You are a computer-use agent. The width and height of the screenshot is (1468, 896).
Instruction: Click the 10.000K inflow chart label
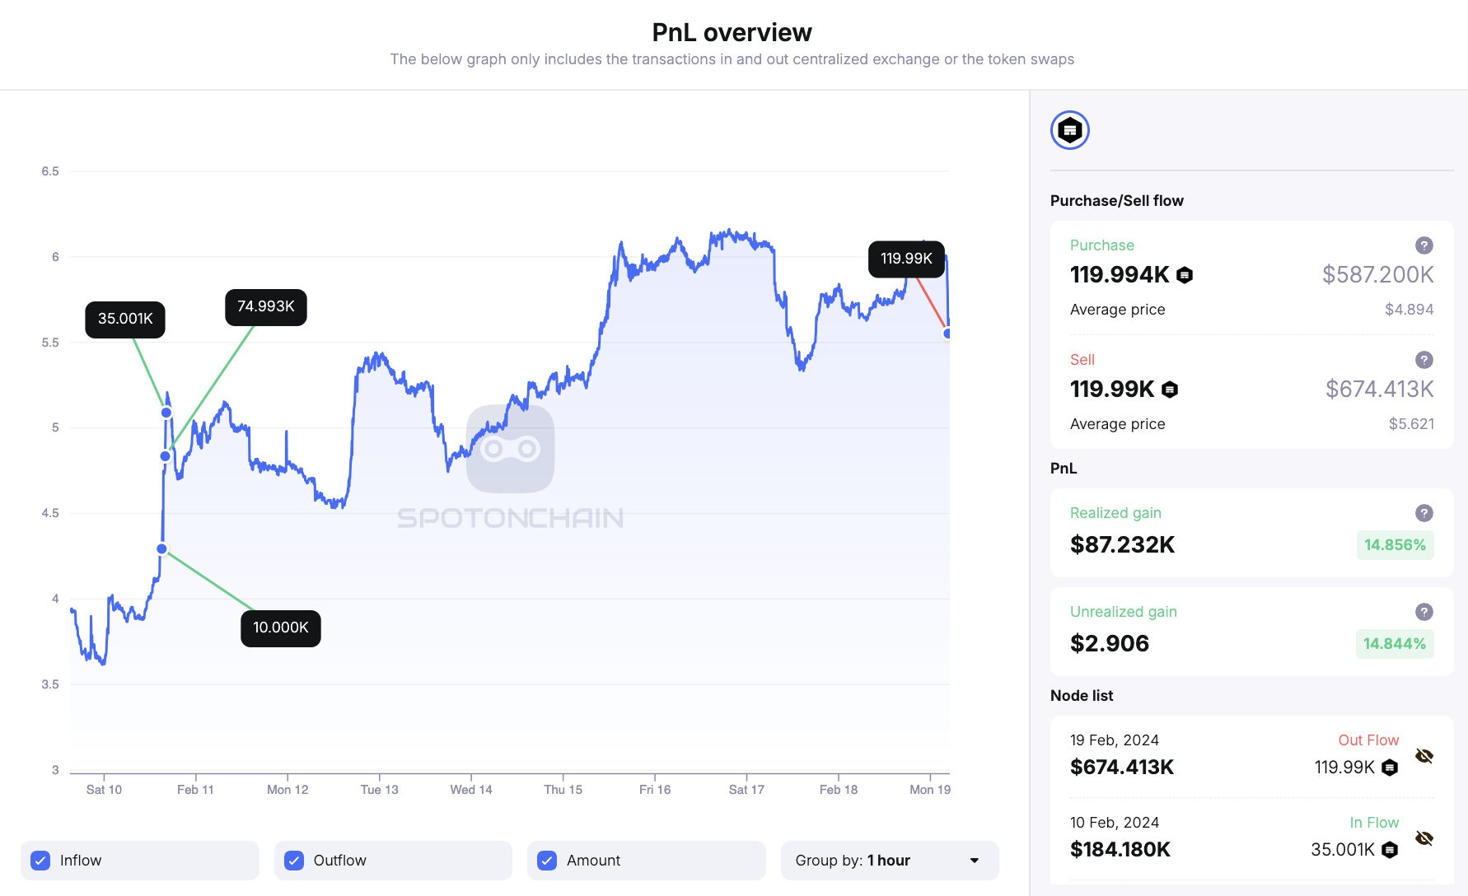[x=280, y=628]
